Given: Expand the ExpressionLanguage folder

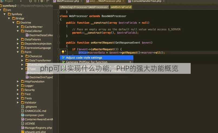Looking at the screenshot, I should coord(18,48).
